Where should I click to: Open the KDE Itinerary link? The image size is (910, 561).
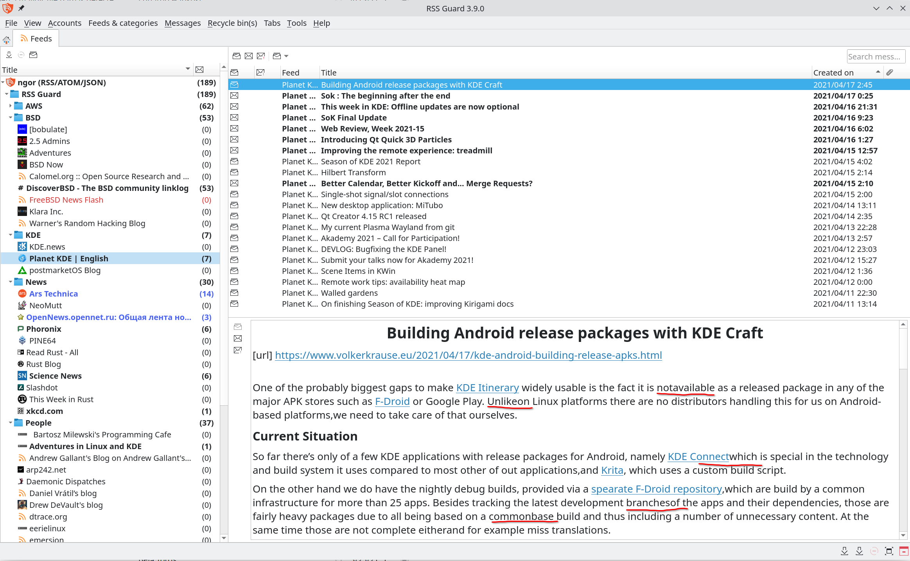(x=487, y=387)
